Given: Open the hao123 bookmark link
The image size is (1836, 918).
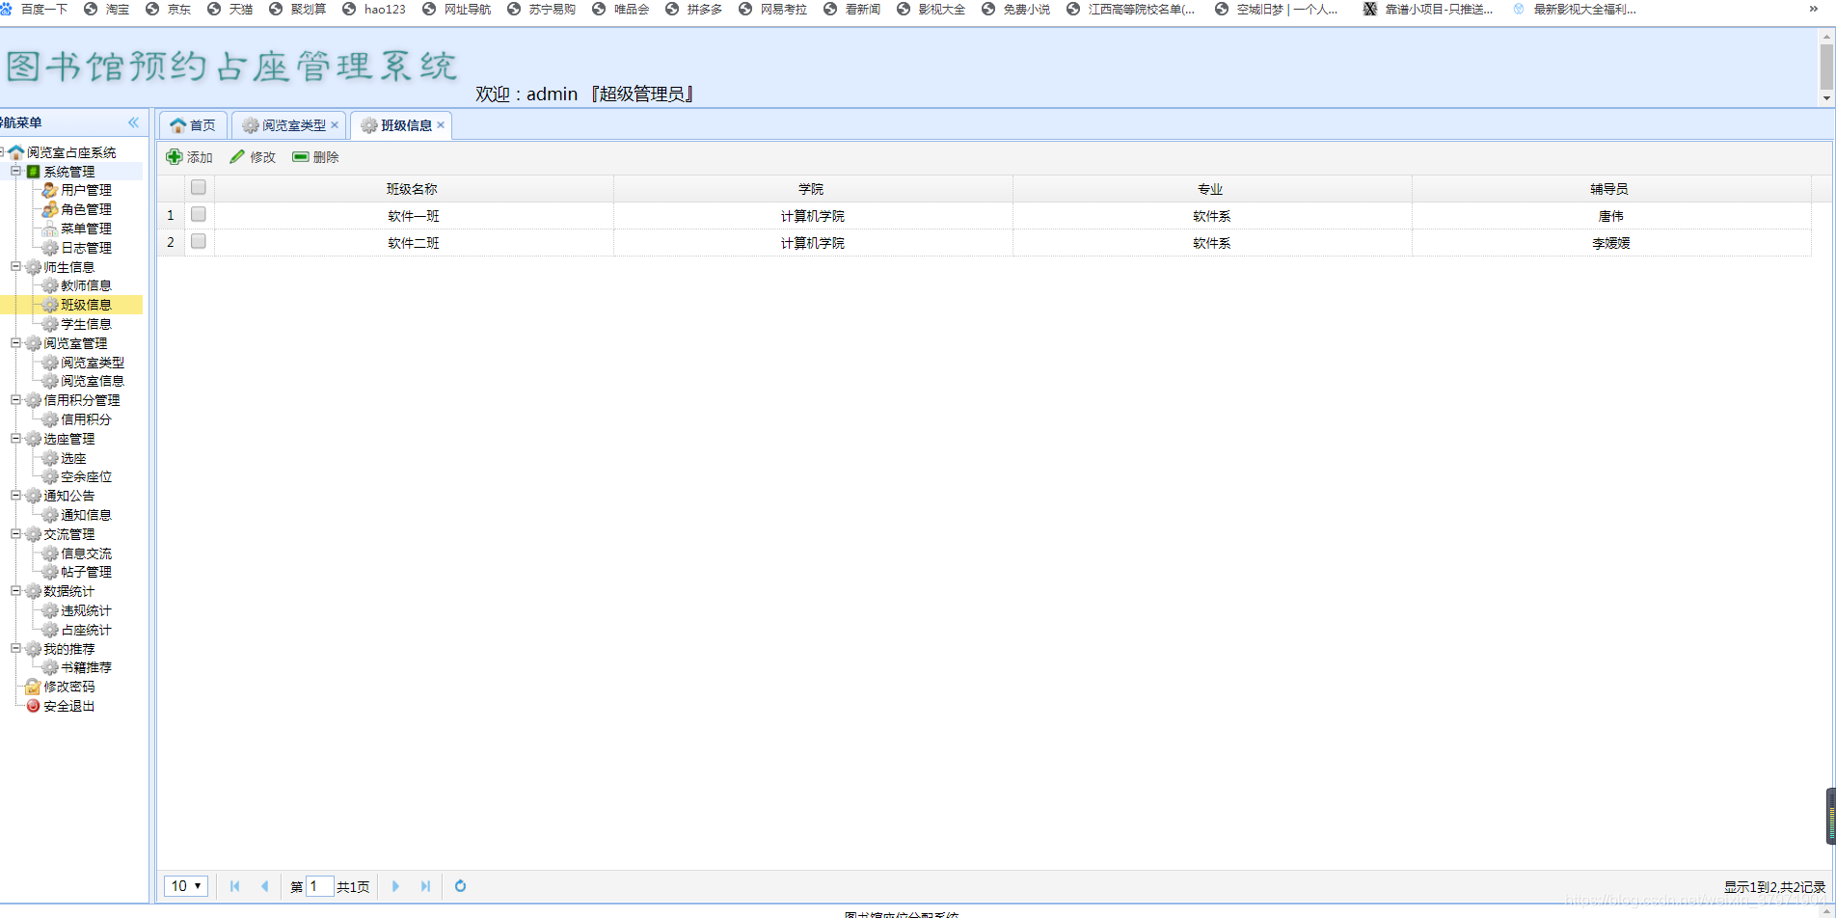Looking at the screenshot, I should (x=374, y=9).
